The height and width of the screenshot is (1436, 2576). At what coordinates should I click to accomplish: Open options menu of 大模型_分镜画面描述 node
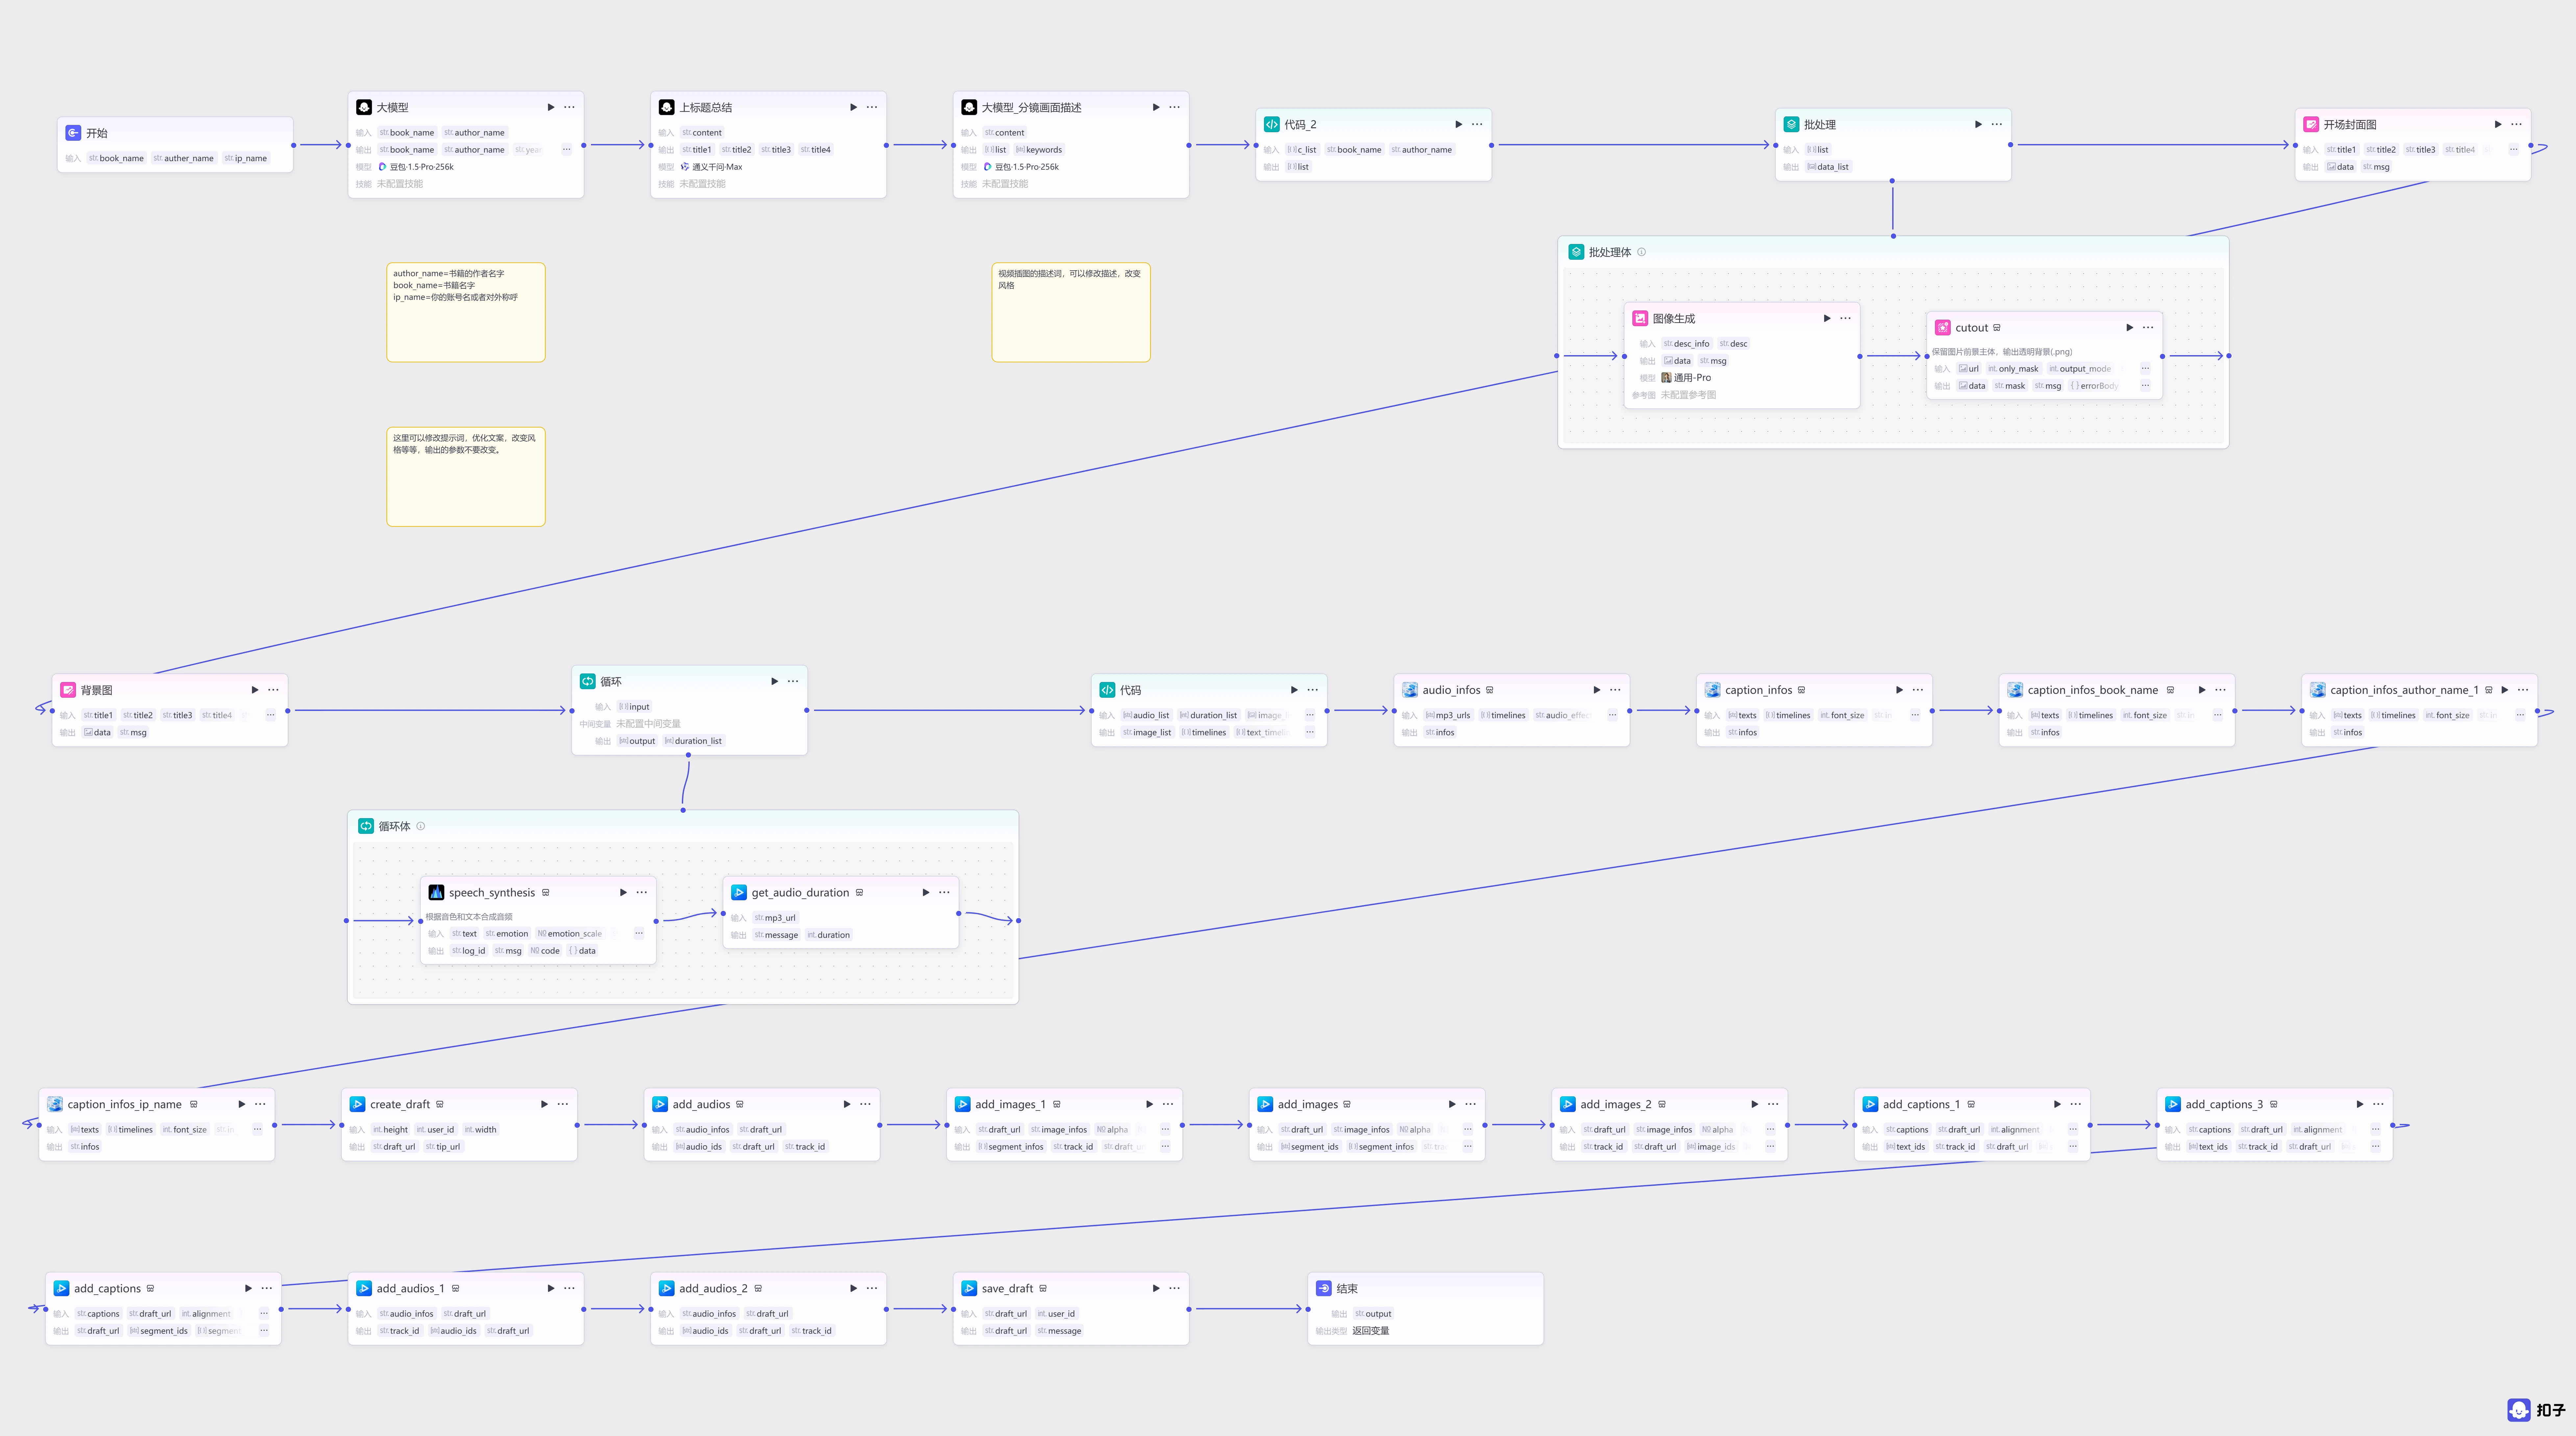click(x=1174, y=107)
